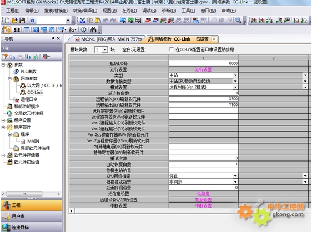This screenshot has width=312, height=232.
Task: Click the 站信息 link
Action: coord(203,194)
